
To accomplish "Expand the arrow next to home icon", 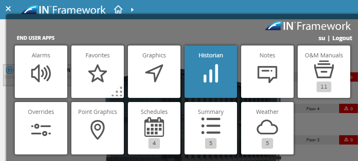I will click(x=132, y=9).
